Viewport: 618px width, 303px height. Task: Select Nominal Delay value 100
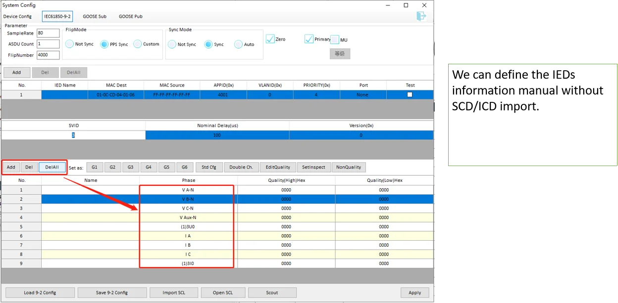pyautogui.click(x=217, y=135)
